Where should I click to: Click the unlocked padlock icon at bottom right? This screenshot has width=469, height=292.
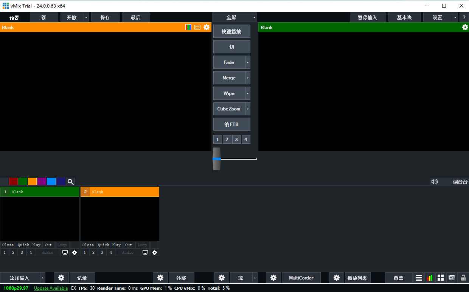click(x=463, y=277)
